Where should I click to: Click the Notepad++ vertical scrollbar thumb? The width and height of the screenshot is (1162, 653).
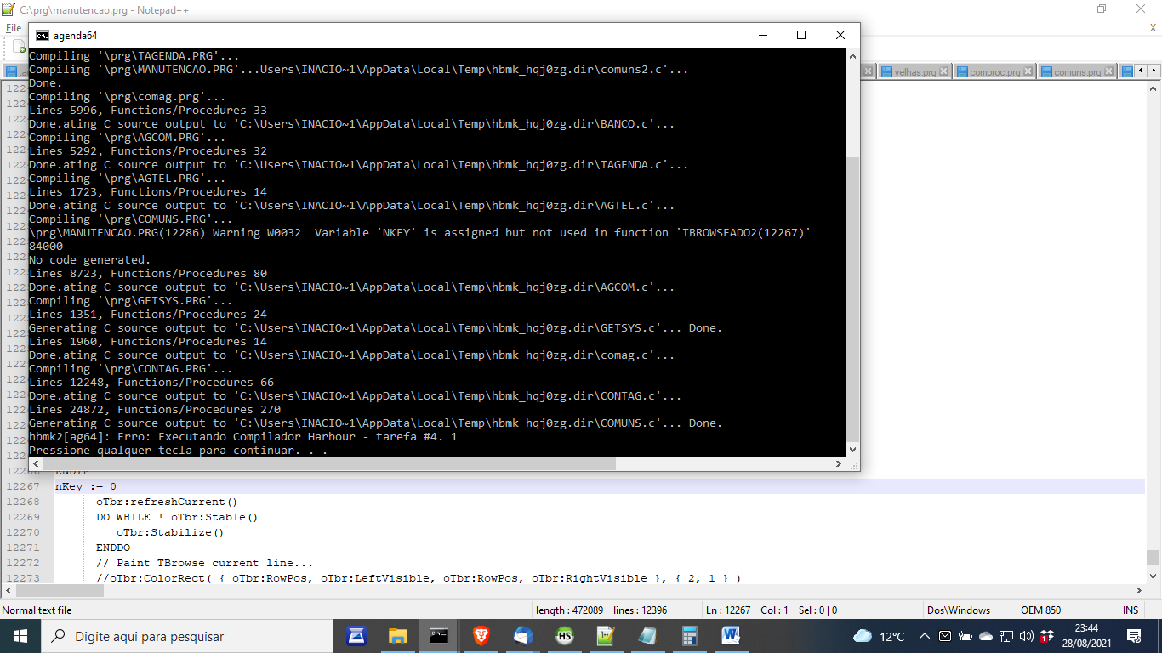pos(1153,557)
